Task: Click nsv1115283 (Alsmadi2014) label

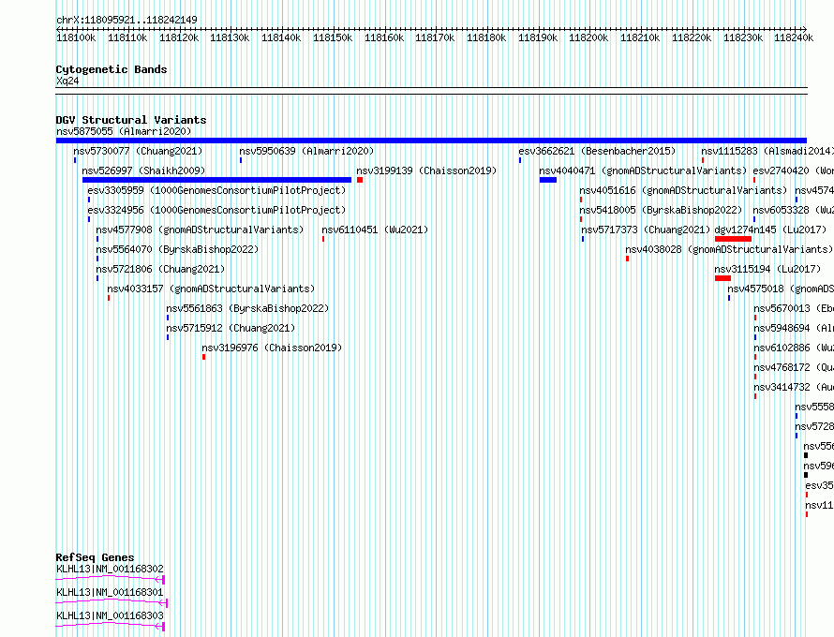Action: point(767,151)
